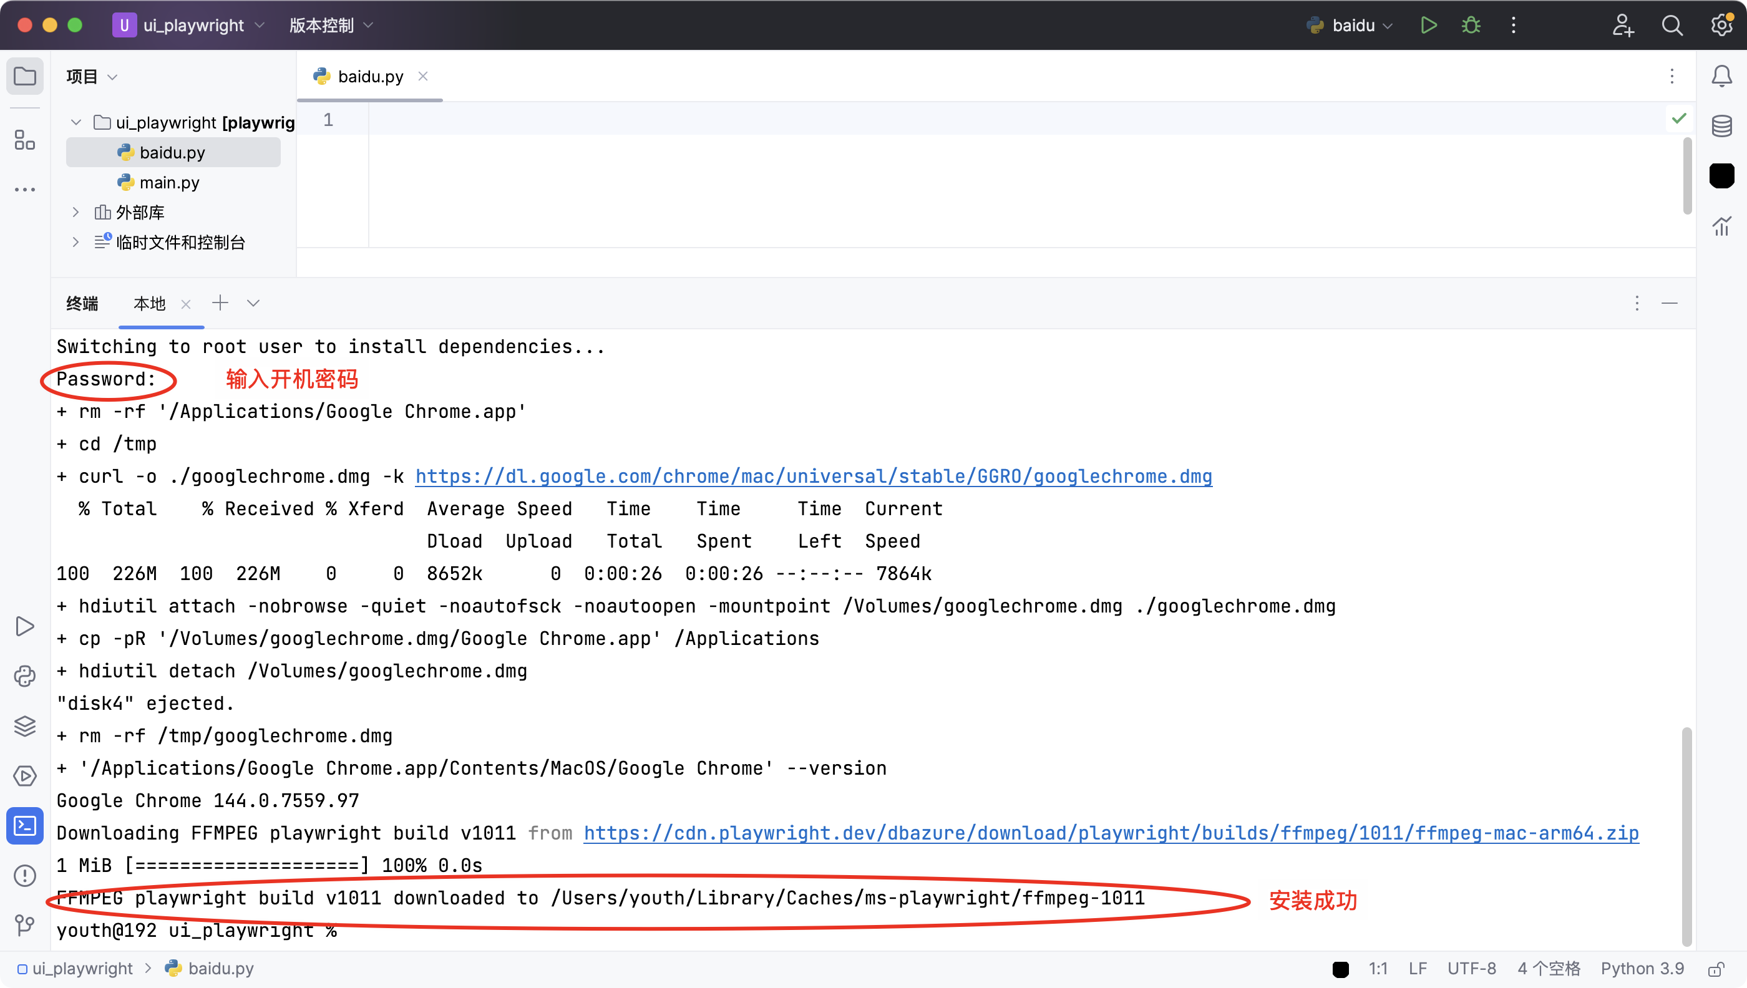Open the Python Console tool window
This screenshot has height=988, width=1747.
coord(25,676)
